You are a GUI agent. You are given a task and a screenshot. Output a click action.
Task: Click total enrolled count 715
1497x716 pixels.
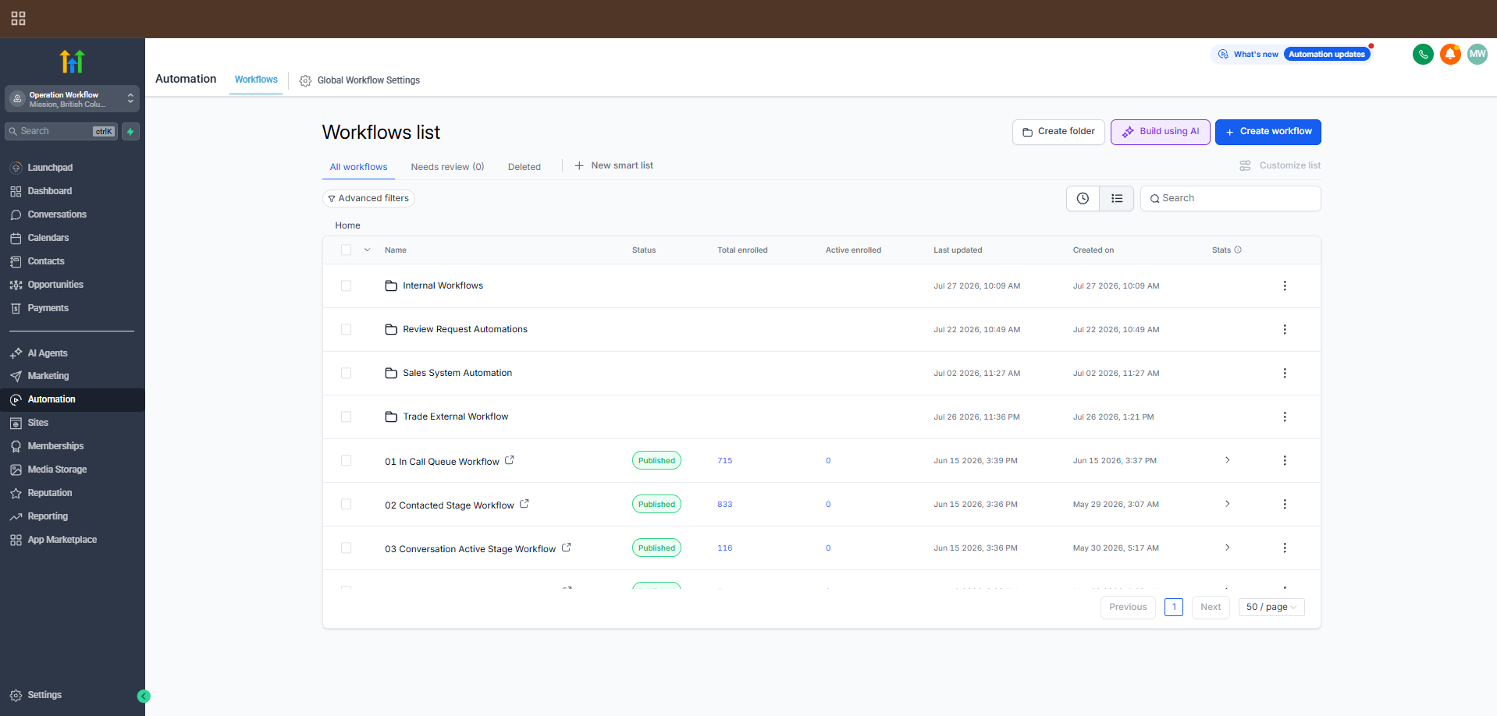point(725,460)
